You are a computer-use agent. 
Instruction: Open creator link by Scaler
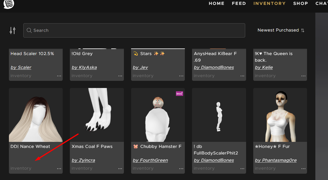click(x=21, y=67)
